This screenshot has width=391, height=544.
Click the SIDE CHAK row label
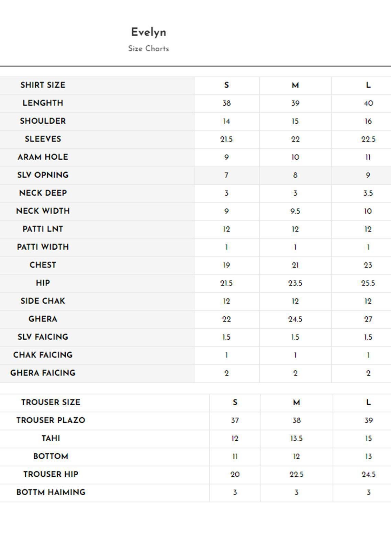coord(43,301)
